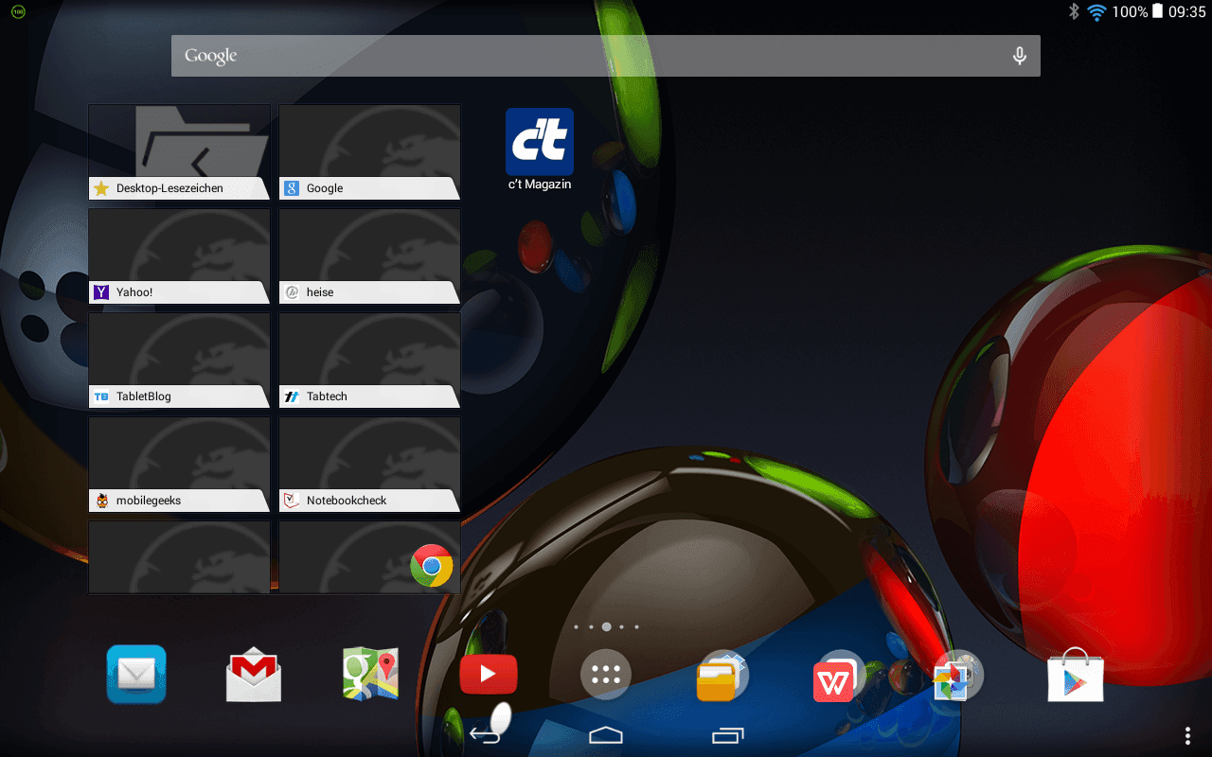Tap the green 100 notification icon
Image resolution: width=1212 pixels, height=757 pixels.
(18, 12)
